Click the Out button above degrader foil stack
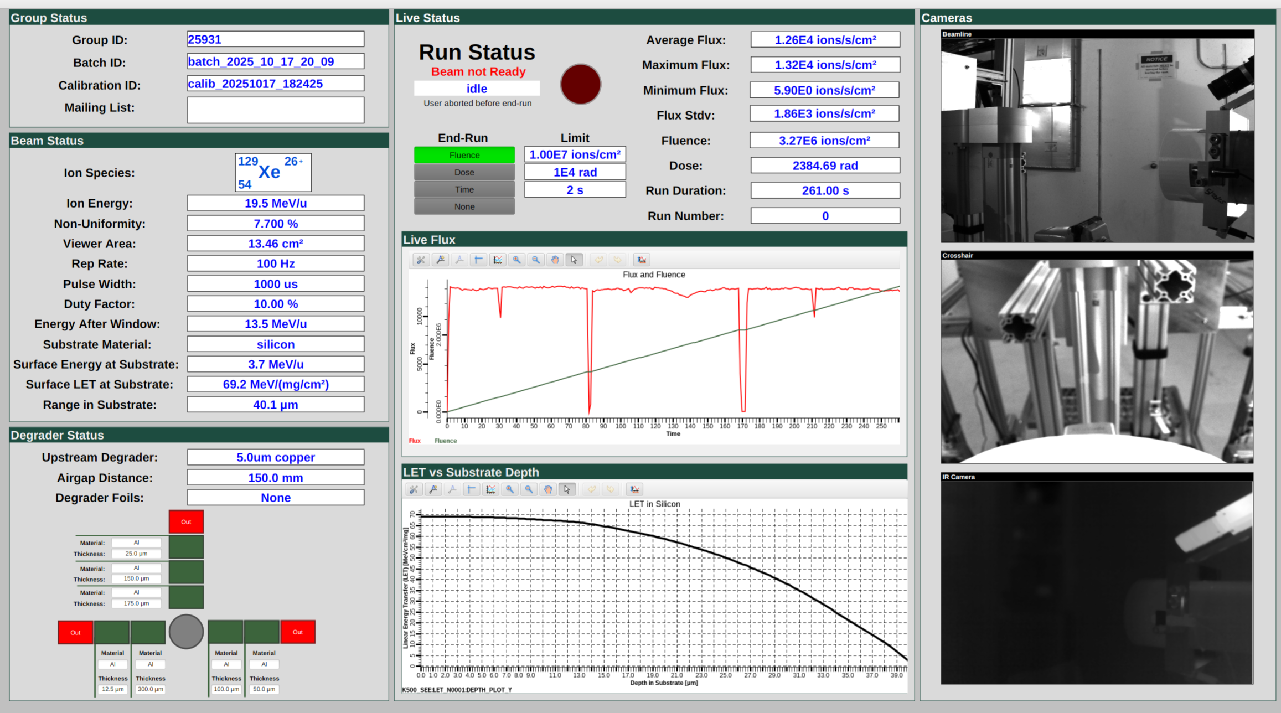Image resolution: width=1281 pixels, height=713 pixels. (x=186, y=521)
